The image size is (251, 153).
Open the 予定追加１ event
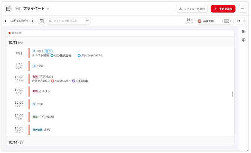(46, 76)
